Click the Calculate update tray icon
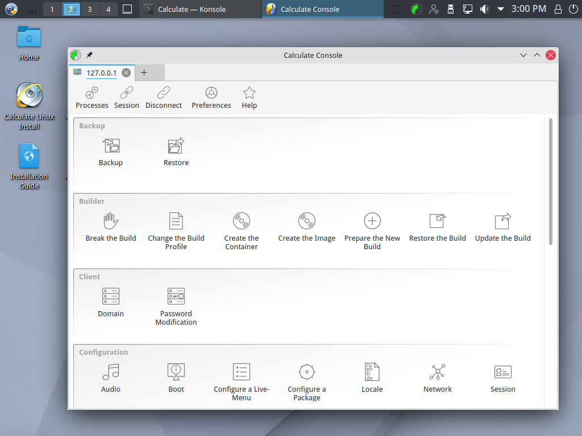This screenshot has width=582, height=436. point(417,9)
